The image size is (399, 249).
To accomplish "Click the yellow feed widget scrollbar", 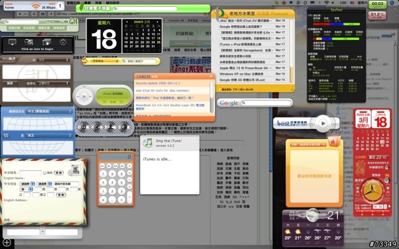I will coord(291,51).
